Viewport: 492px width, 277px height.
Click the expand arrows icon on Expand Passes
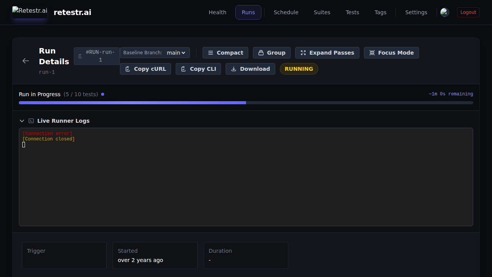point(303,53)
